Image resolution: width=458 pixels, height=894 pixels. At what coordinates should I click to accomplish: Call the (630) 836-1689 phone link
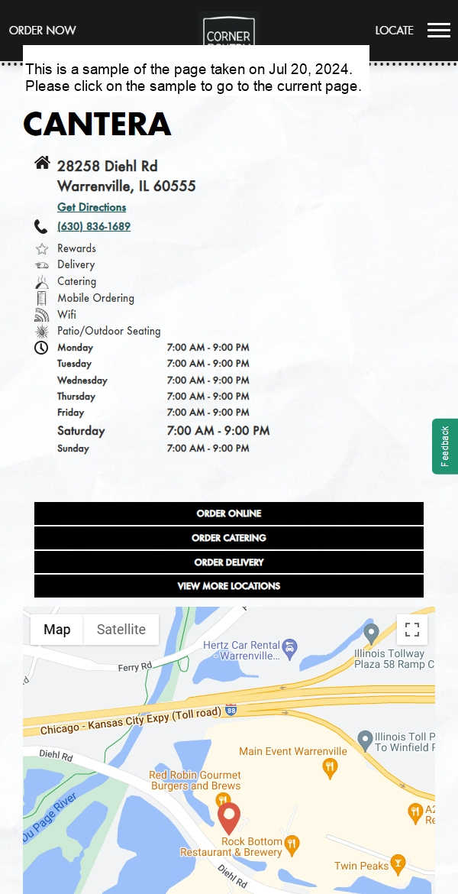click(x=94, y=226)
